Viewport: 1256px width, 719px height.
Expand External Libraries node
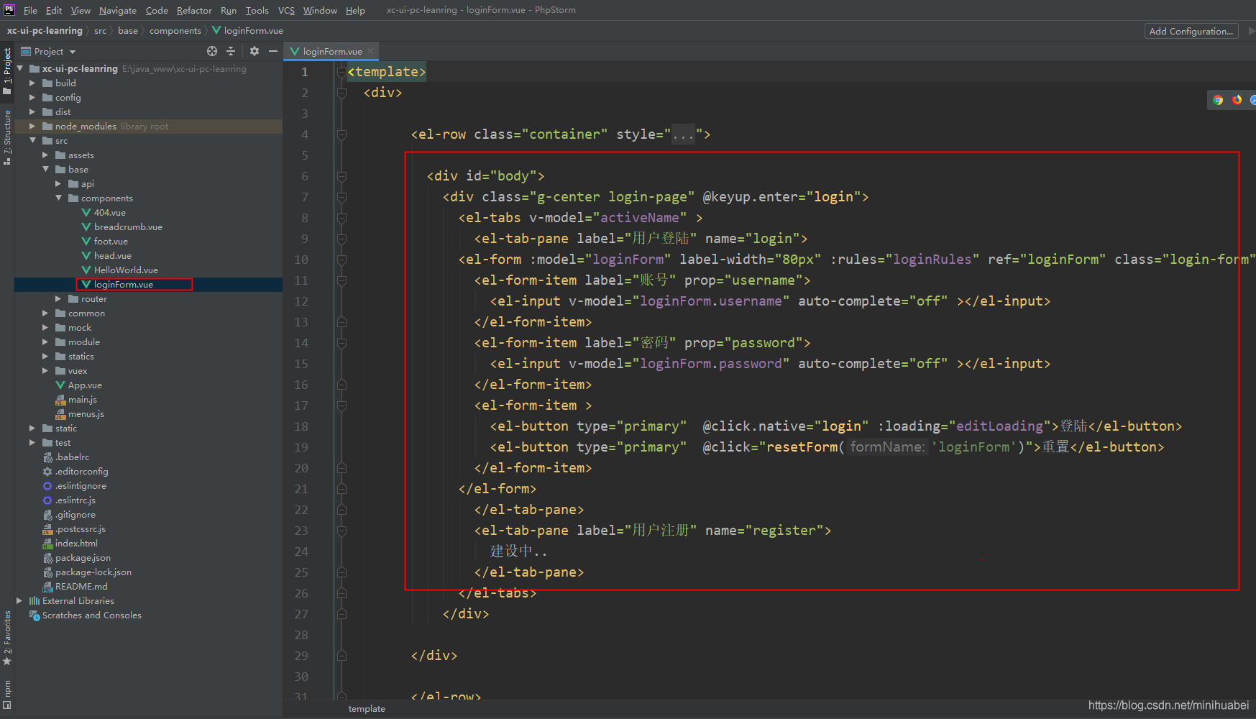pyautogui.click(x=19, y=601)
